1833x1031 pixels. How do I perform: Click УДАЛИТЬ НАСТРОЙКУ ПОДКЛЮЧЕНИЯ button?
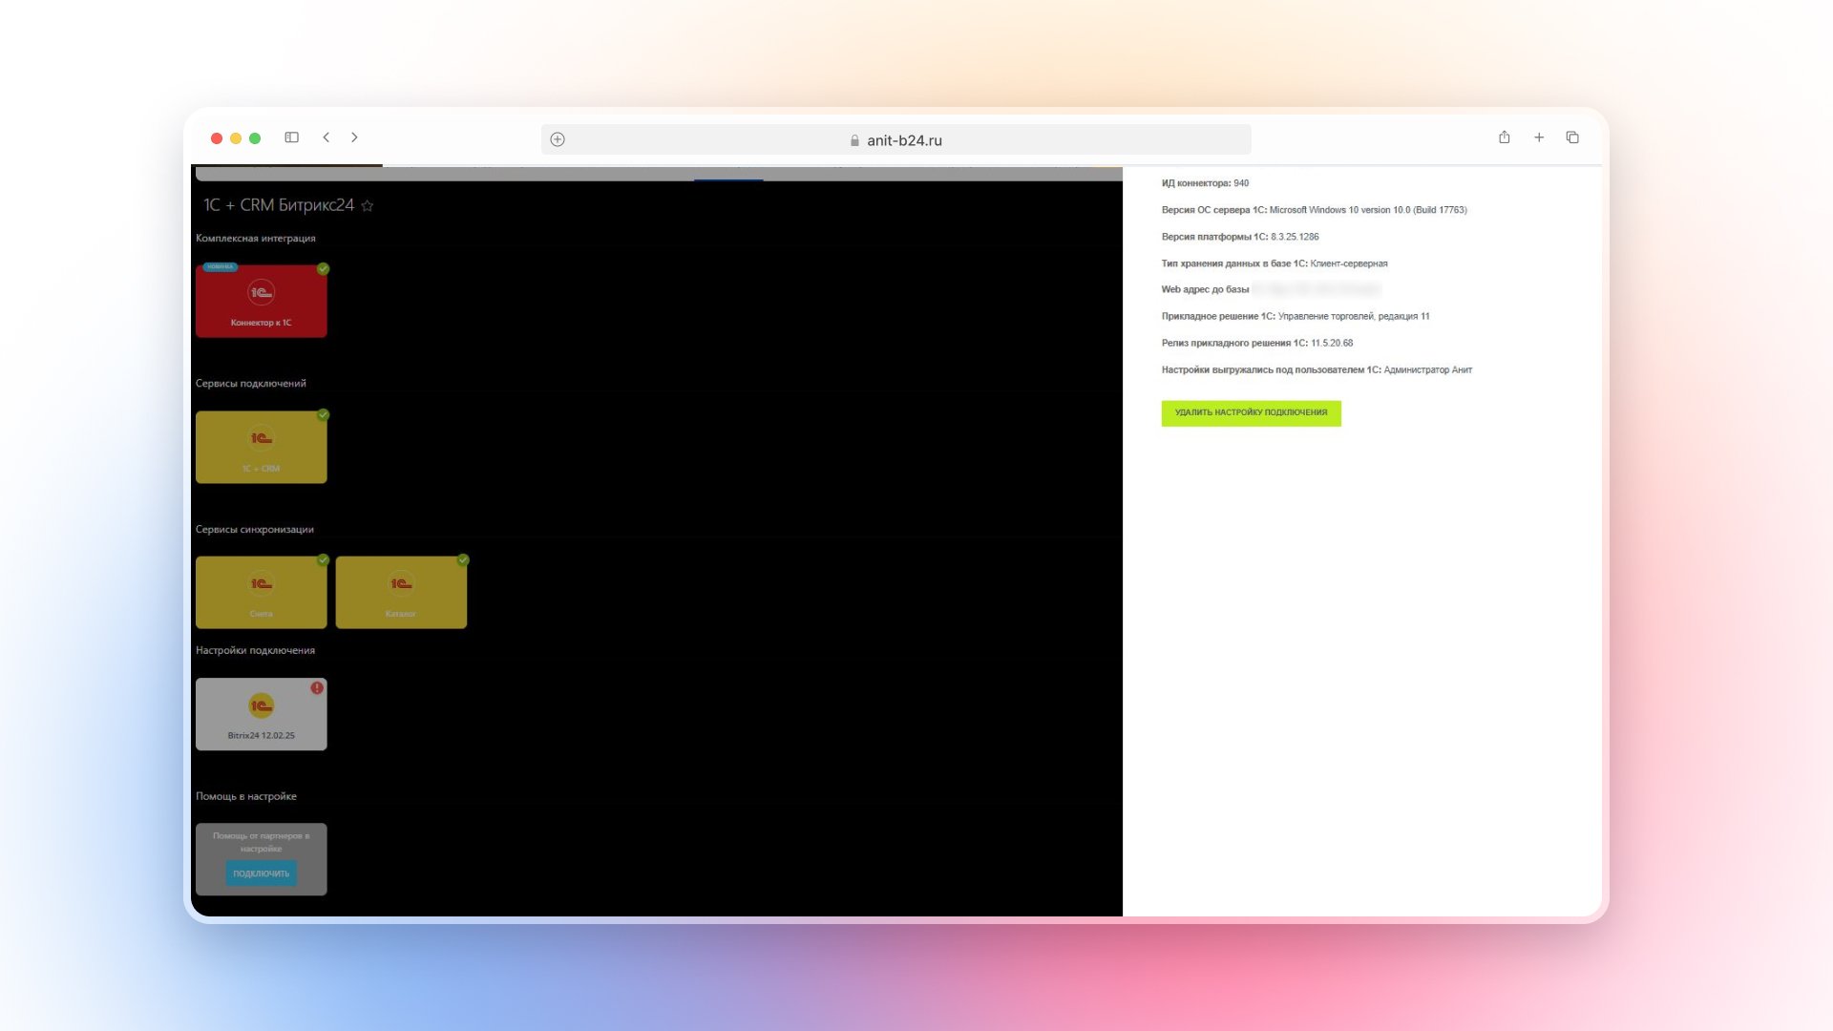(1251, 412)
